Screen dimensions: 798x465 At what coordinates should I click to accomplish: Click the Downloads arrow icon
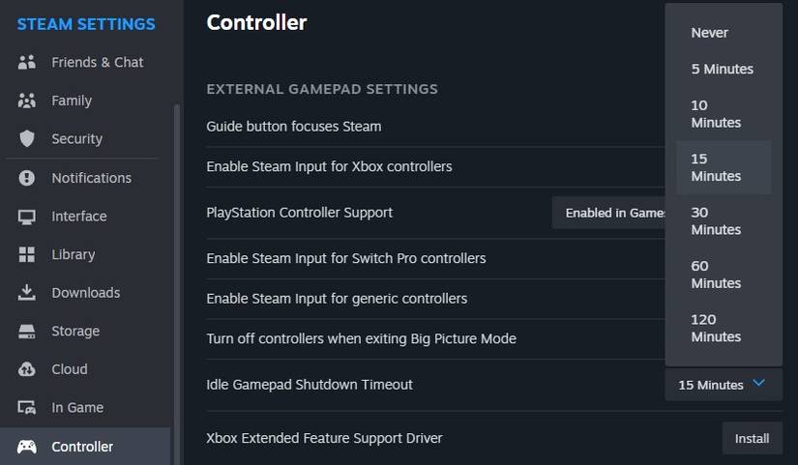tap(27, 293)
